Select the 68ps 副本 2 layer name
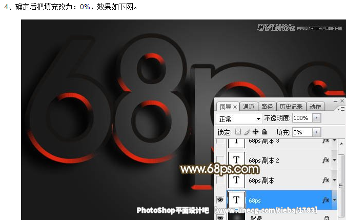This screenshot has width=346, height=220. (264, 161)
